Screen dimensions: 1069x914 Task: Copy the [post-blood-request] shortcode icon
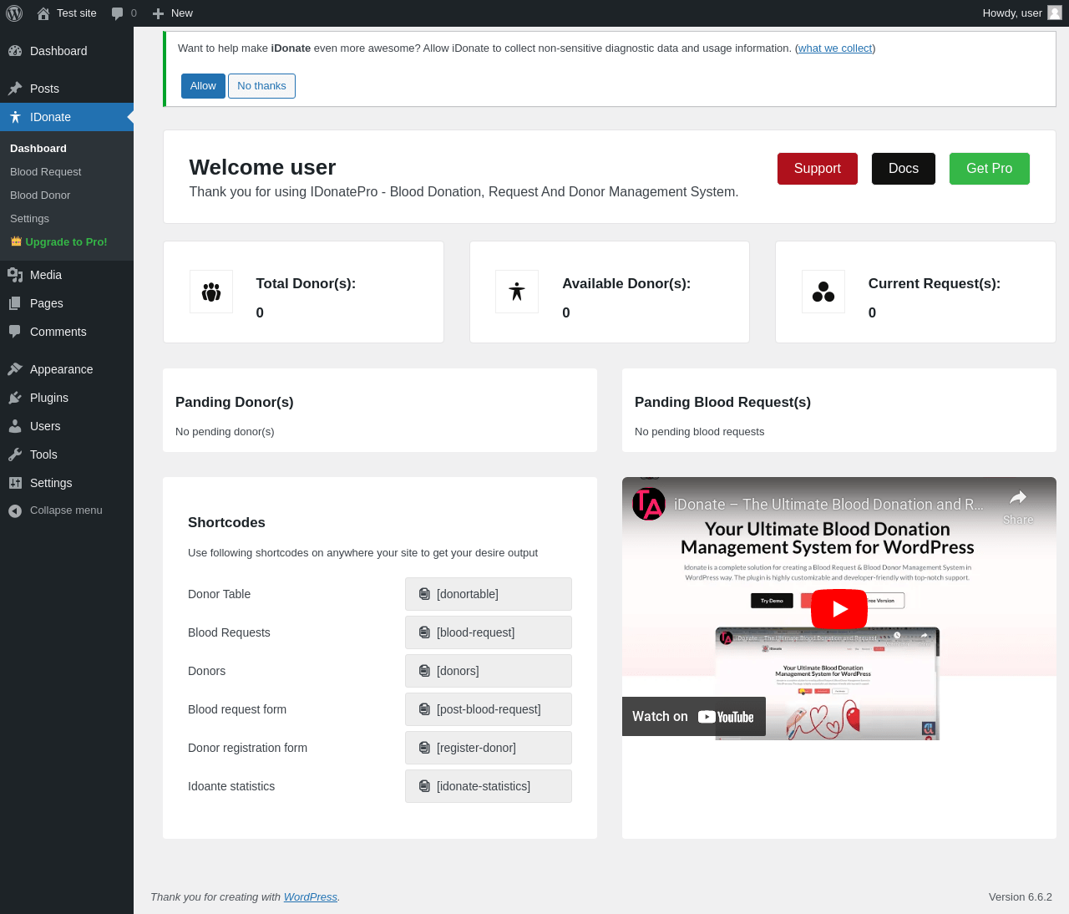coord(424,709)
